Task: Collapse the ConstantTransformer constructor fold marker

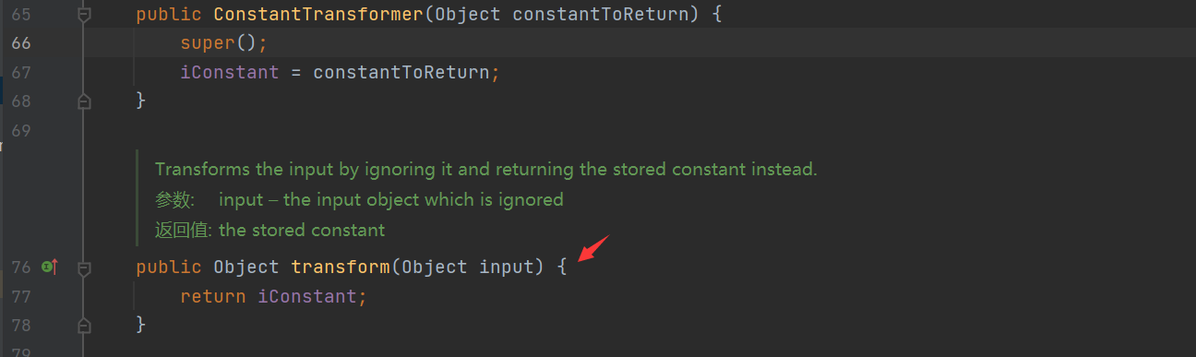Action: point(84,15)
